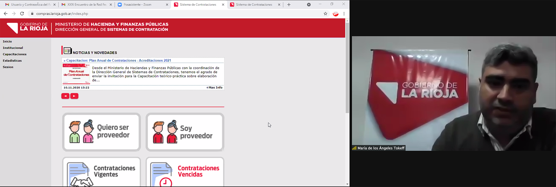The image size is (556, 187).
Task: Open a new tab with plus button
Action: tap(289, 5)
